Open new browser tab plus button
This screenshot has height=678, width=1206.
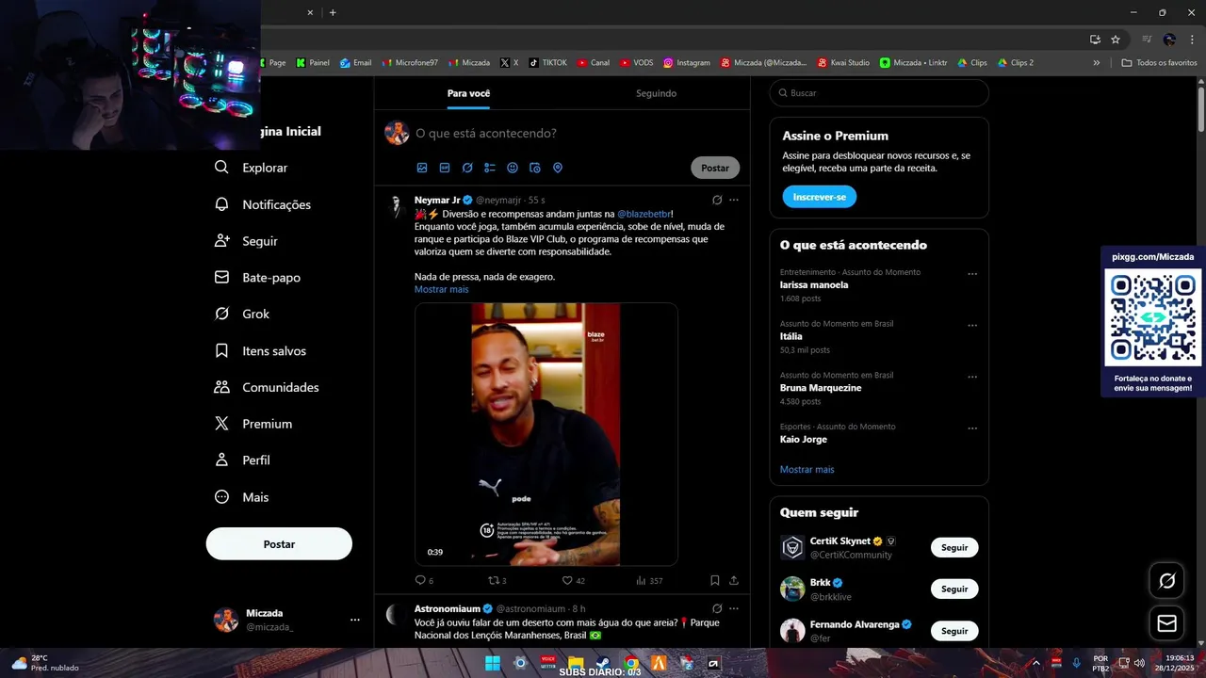(333, 12)
